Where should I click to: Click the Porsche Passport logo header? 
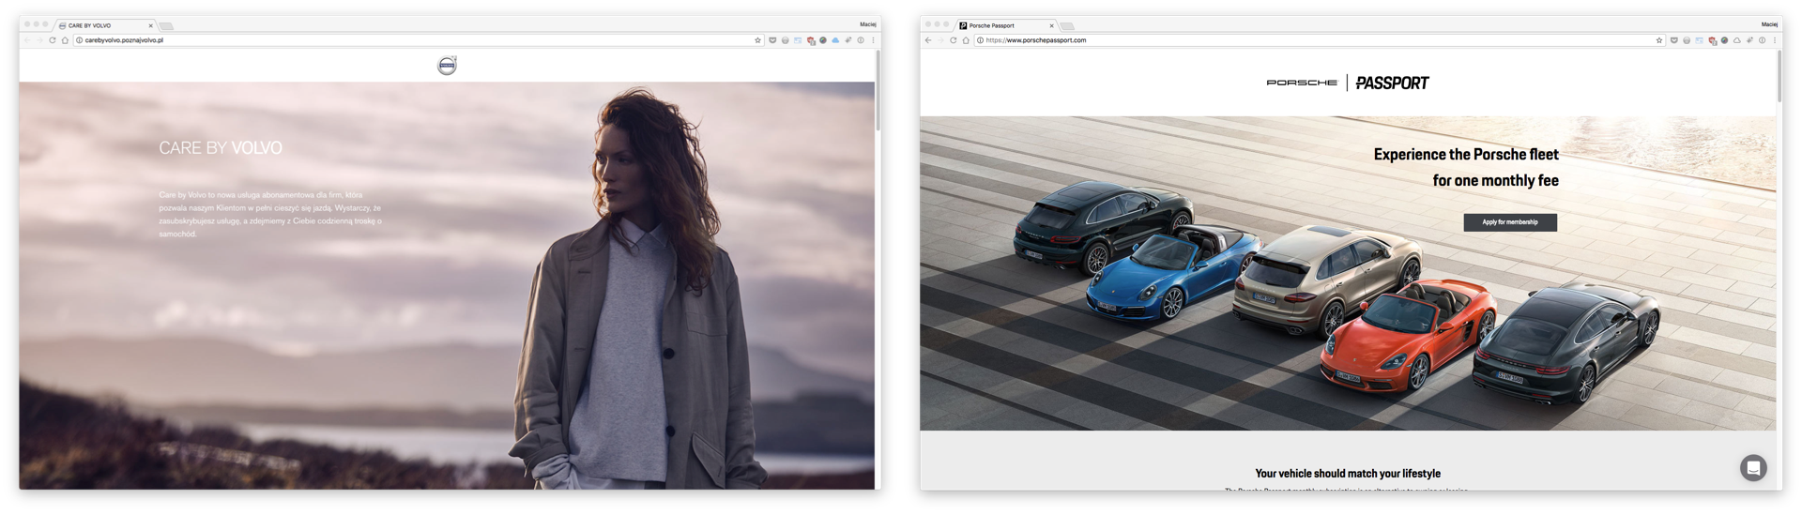point(1348,83)
